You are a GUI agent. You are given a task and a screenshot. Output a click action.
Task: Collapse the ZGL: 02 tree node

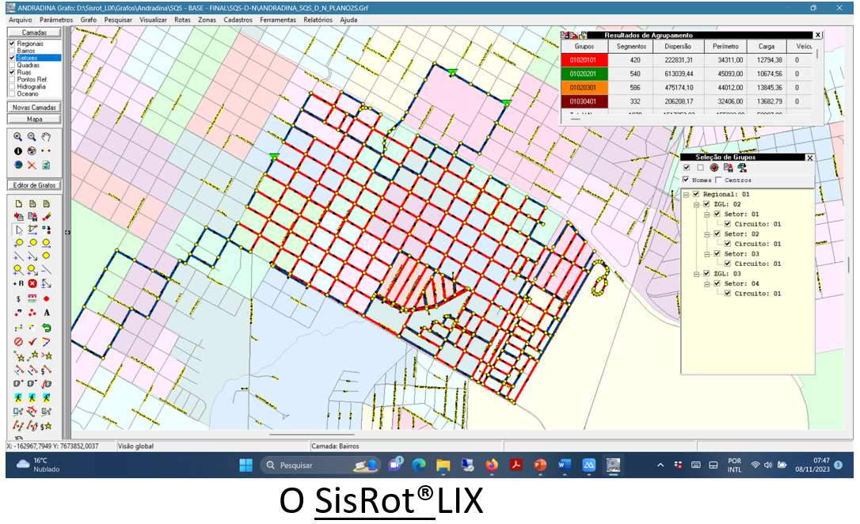[697, 204]
